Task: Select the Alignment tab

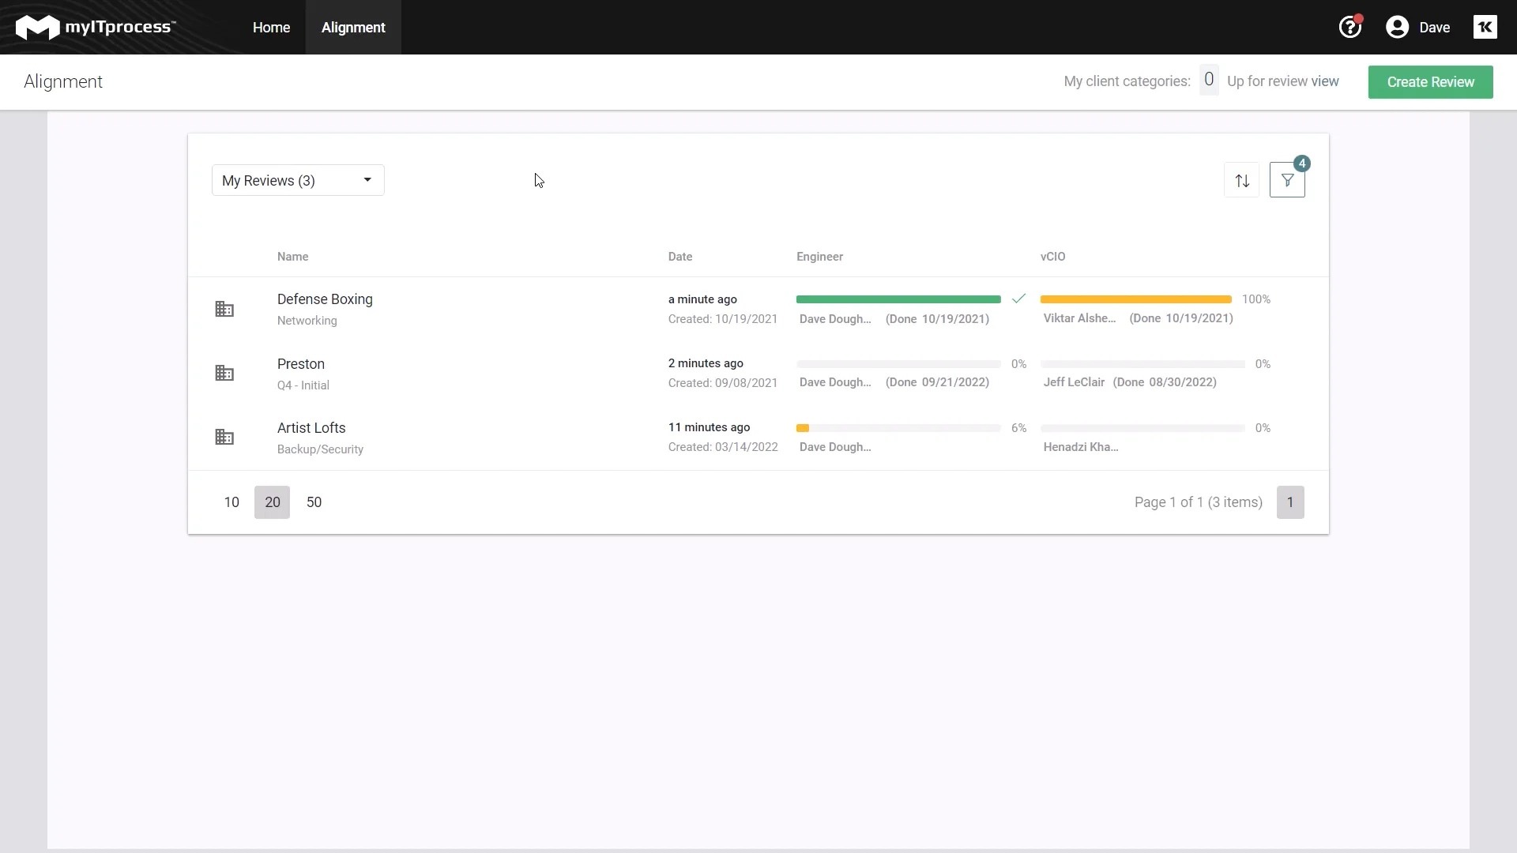Action: [x=353, y=27]
